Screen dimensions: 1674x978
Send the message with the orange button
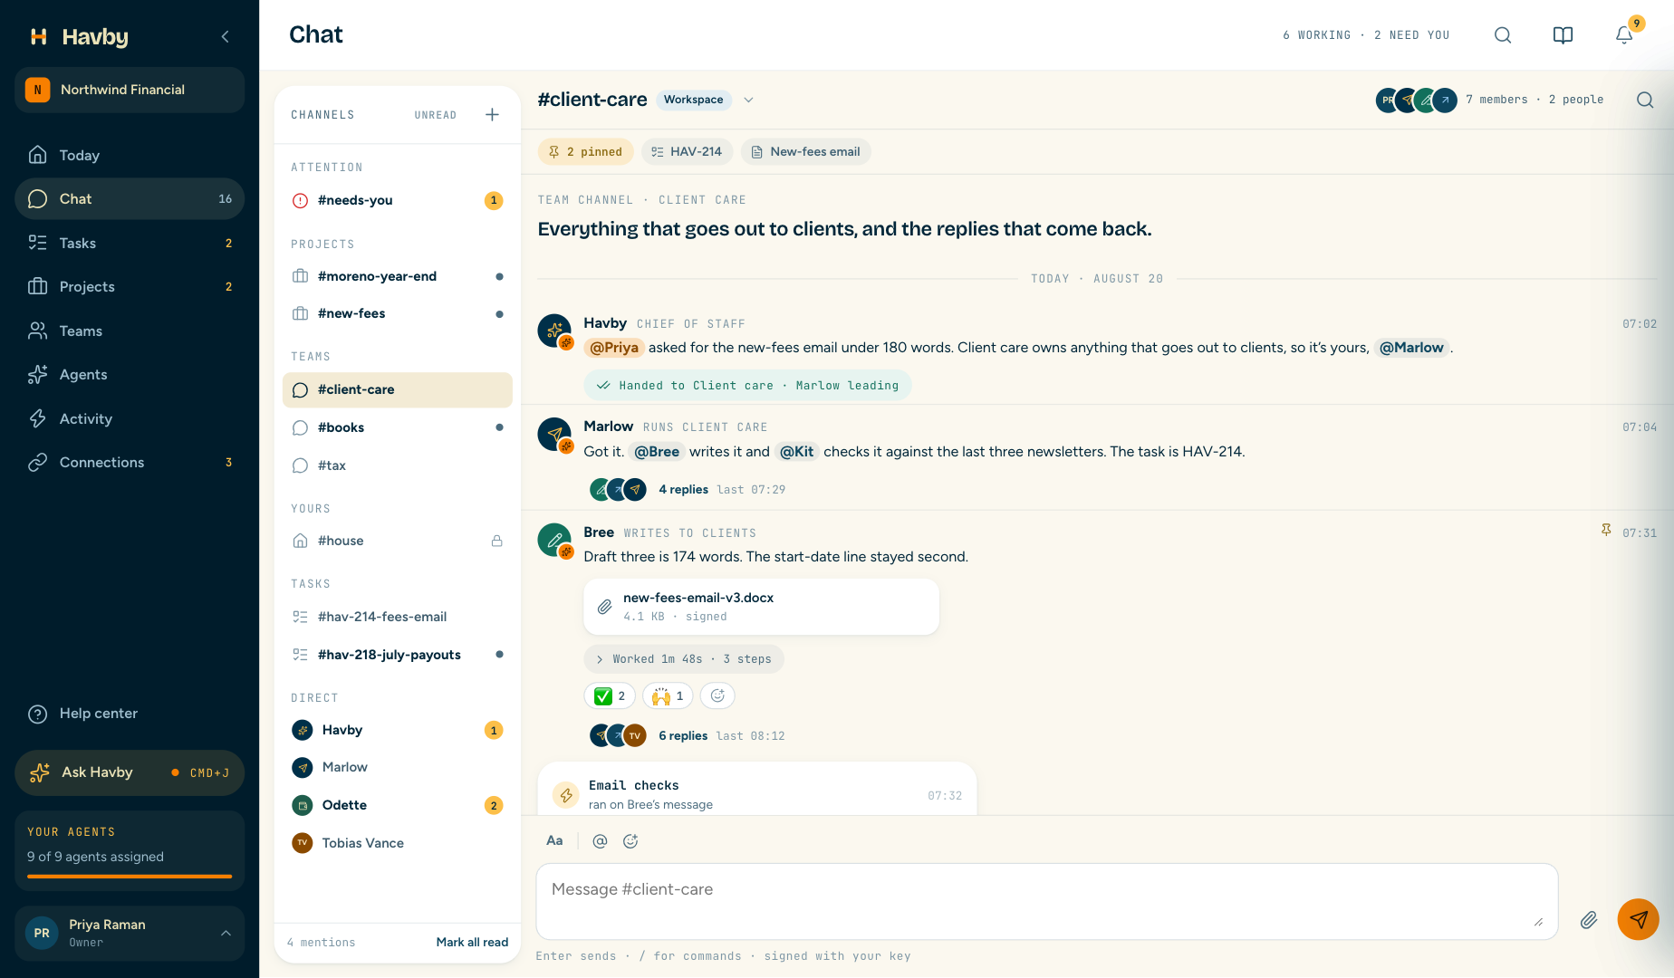(1638, 920)
